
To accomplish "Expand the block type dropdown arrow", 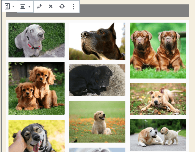I will coord(13,6).
